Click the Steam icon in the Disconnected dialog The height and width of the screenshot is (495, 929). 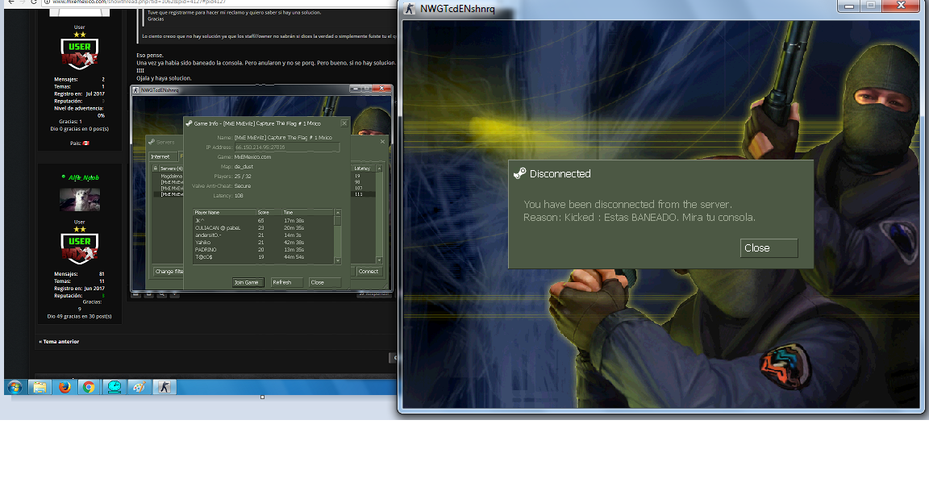pyautogui.click(x=519, y=173)
